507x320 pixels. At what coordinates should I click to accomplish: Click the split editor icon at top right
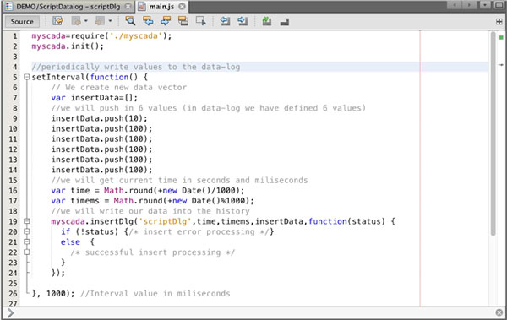coord(499,22)
